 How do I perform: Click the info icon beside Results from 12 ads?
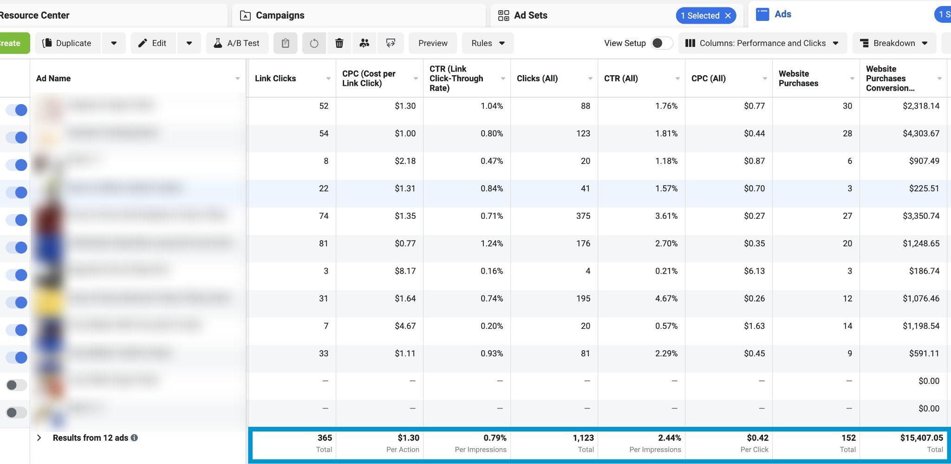(134, 438)
